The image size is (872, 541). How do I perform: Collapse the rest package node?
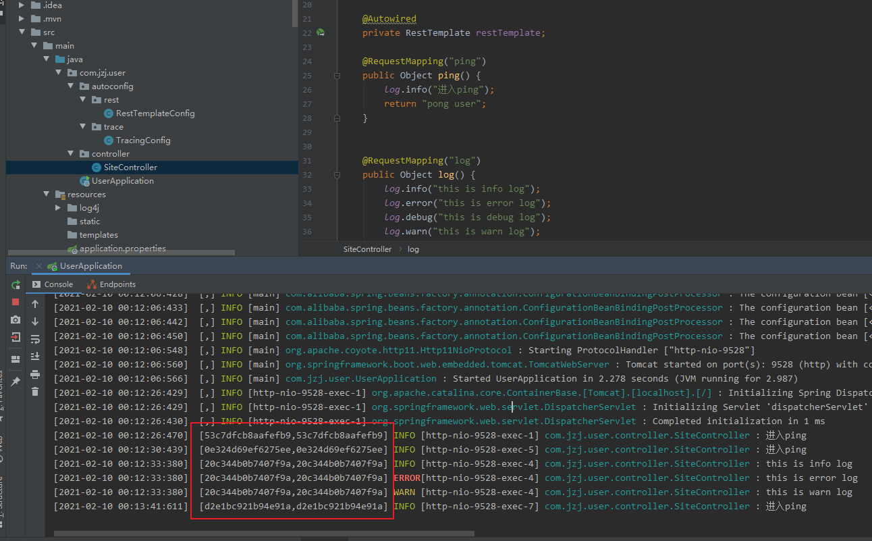[x=83, y=100]
